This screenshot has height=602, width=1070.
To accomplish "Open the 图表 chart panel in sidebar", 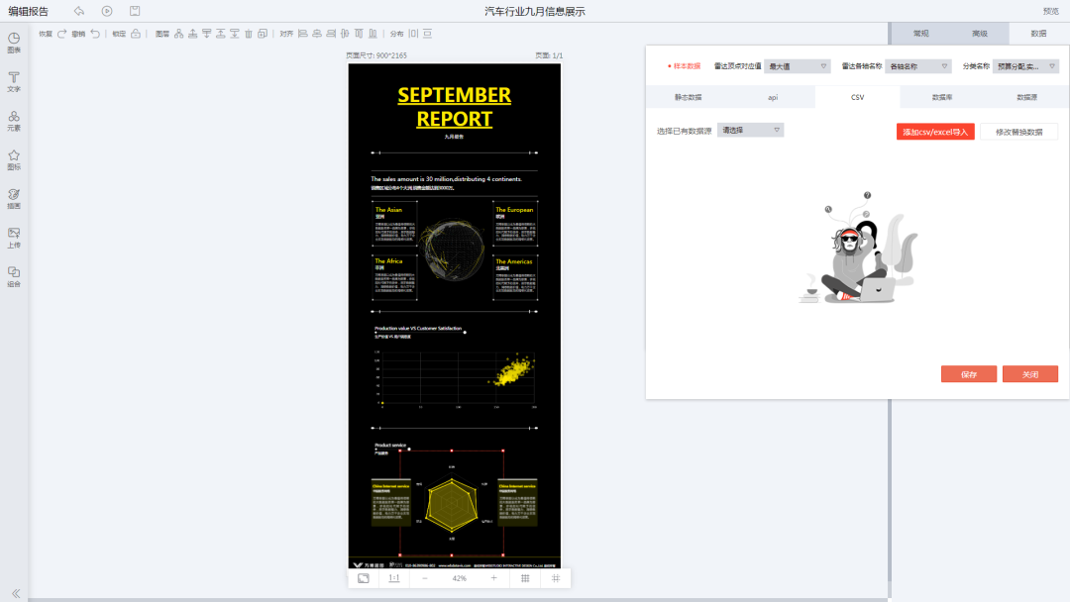I will click(x=14, y=43).
